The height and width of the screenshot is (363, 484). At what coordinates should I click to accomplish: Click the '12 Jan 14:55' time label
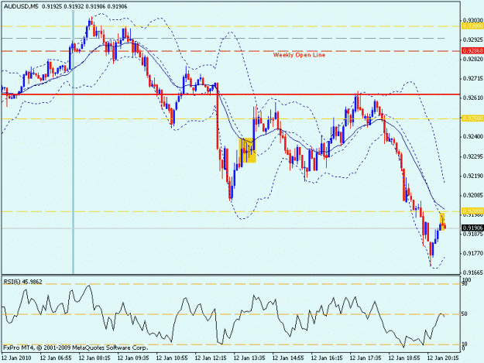(x=288, y=358)
